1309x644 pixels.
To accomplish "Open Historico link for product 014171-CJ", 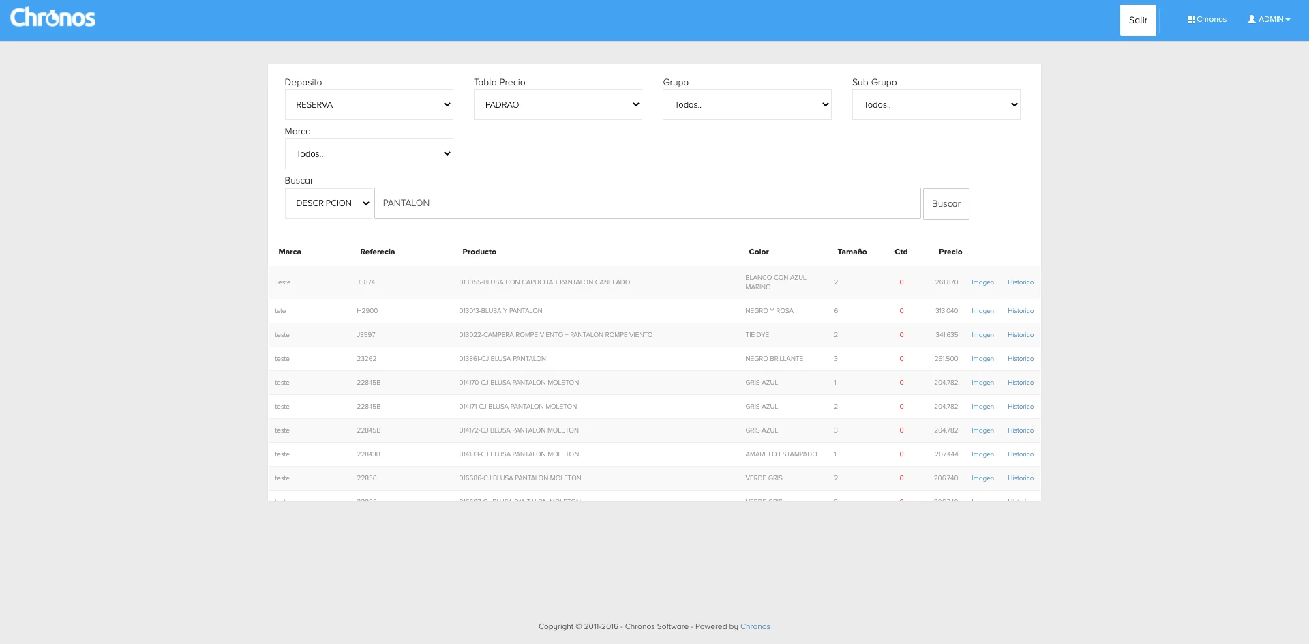I will 1021,407.
